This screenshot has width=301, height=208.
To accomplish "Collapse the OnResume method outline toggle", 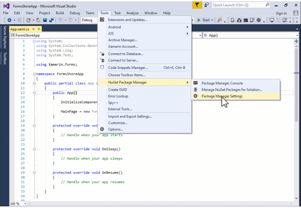I will click(x=34, y=173).
